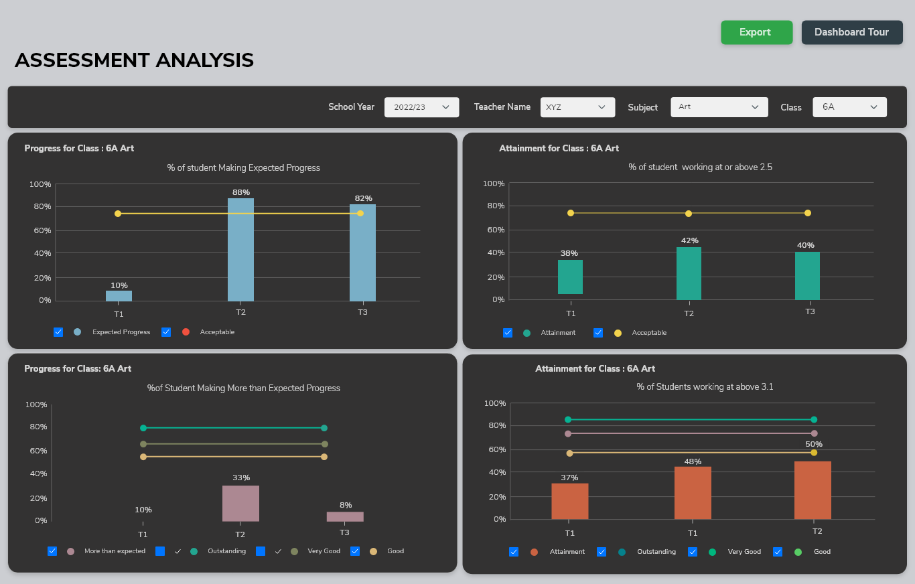The image size is (915, 584).
Task: Click tan Good legend dot in More than Expected chart
Action: 374,551
